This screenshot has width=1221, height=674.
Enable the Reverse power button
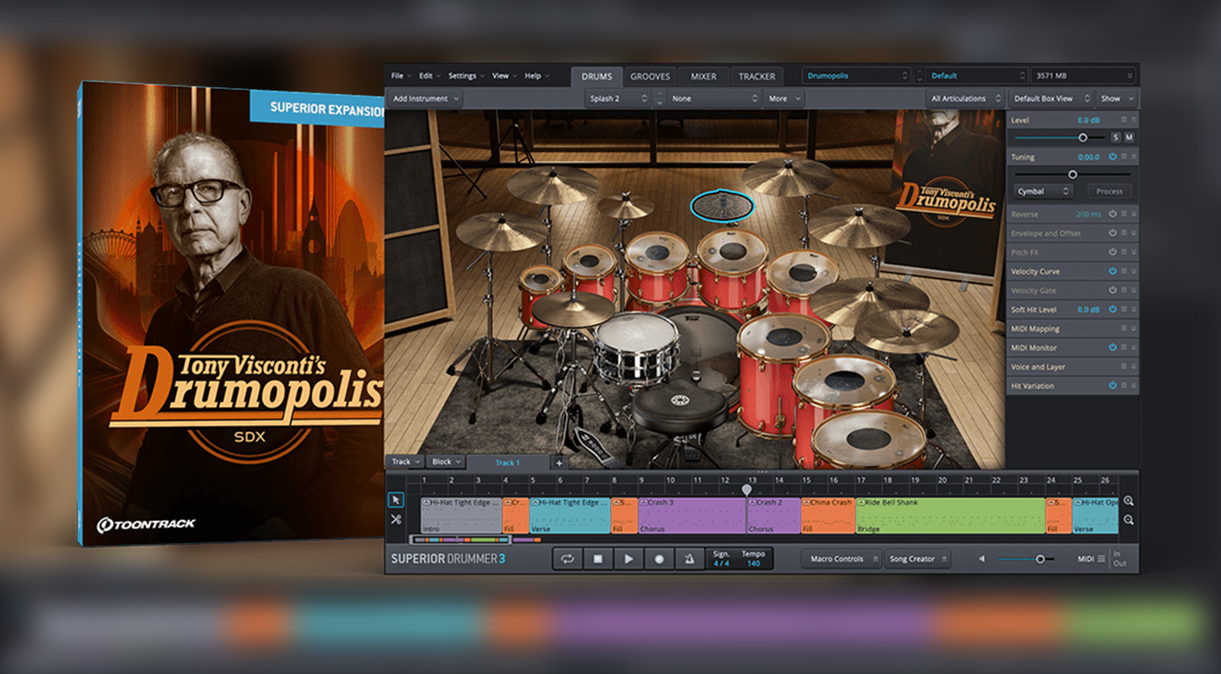coord(1112,214)
